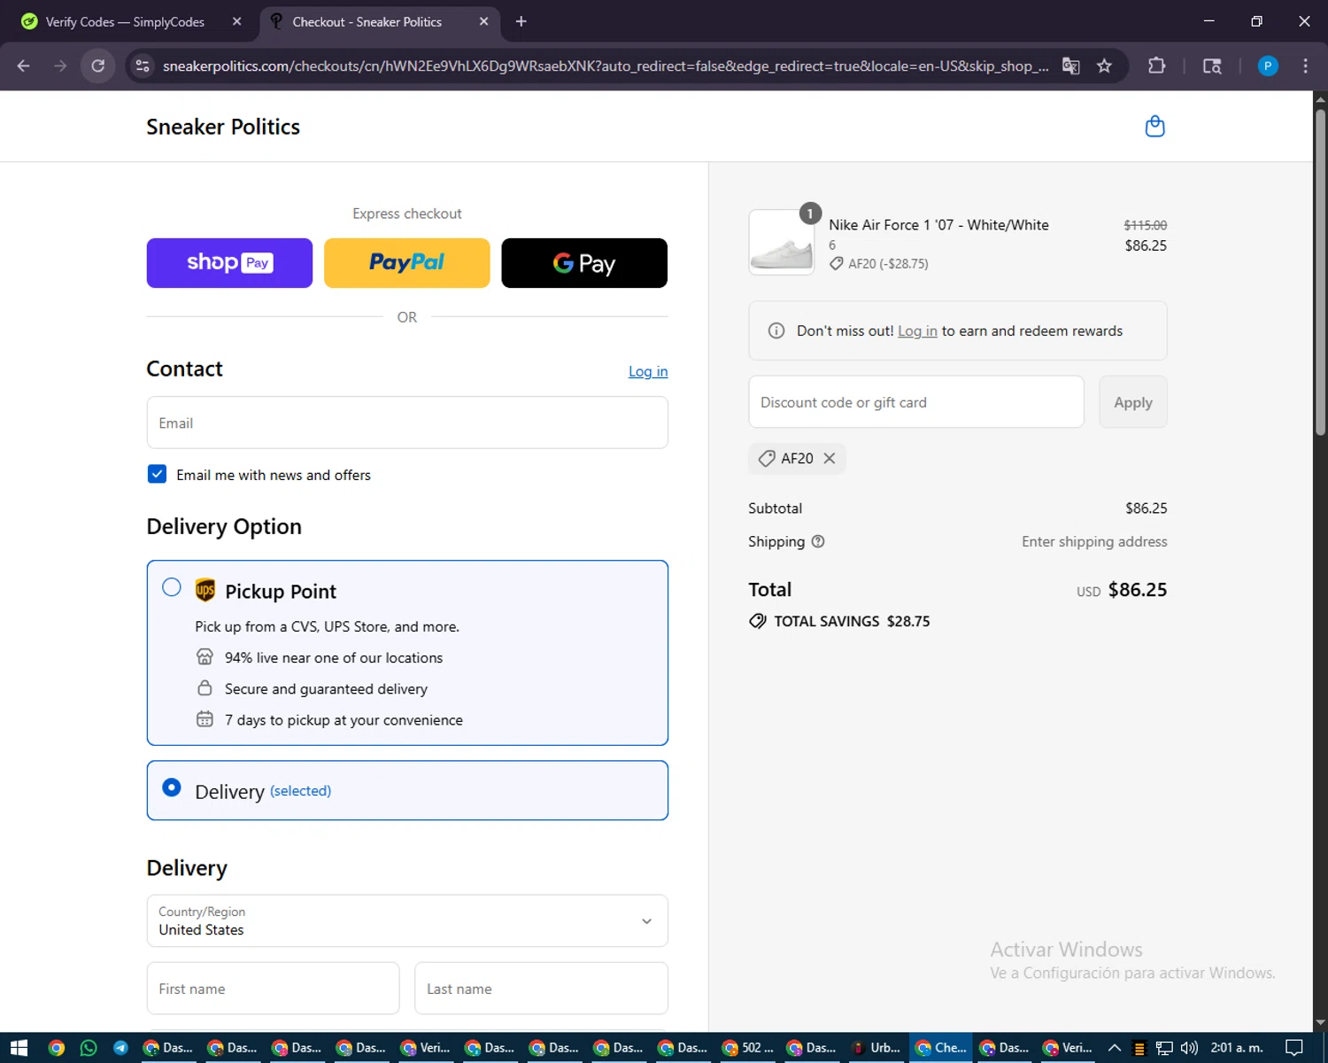Click the info icon in the rewards notice

click(x=776, y=330)
